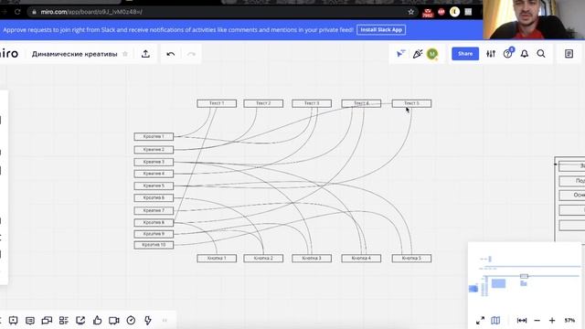585x329 pixels.
Task: Select the Кнопка 5 box
Action: [x=411, y=258]
